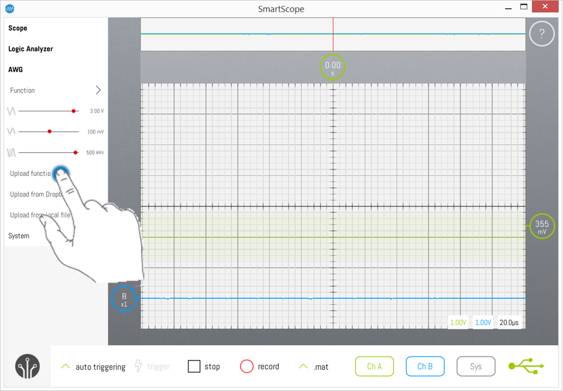
Task: Click the 0.00 s trigger position indicator
Action: pyautogui.click(x=332, y=67)
